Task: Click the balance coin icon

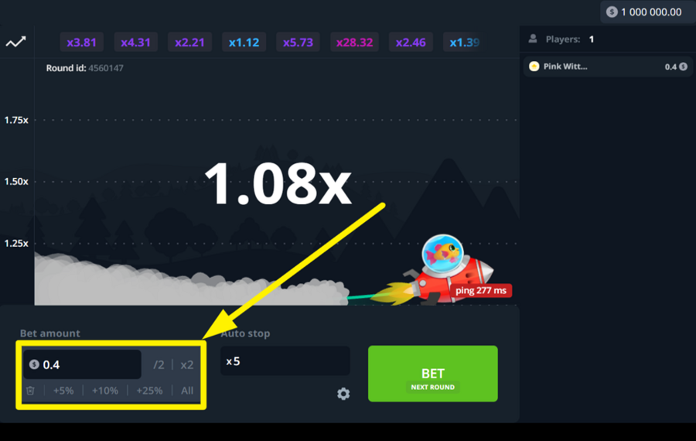Action: (x=612, y=12)
